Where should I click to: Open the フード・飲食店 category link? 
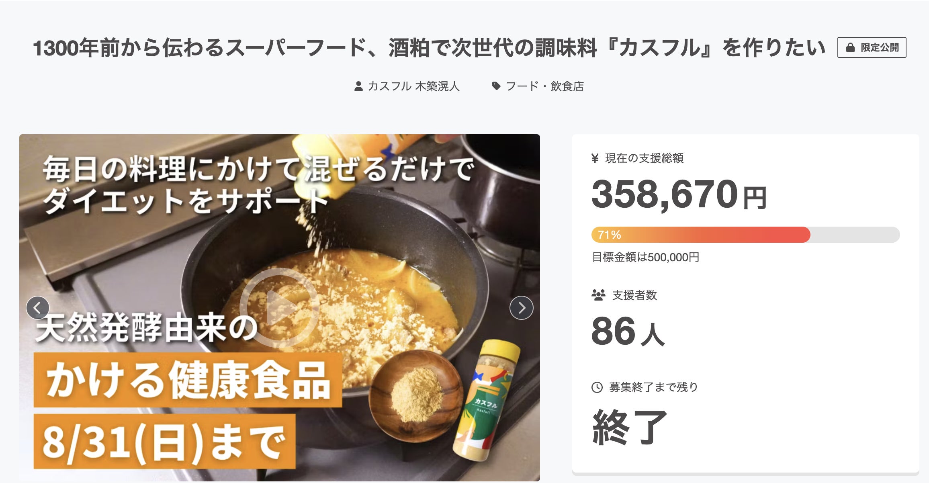(544, 86)
